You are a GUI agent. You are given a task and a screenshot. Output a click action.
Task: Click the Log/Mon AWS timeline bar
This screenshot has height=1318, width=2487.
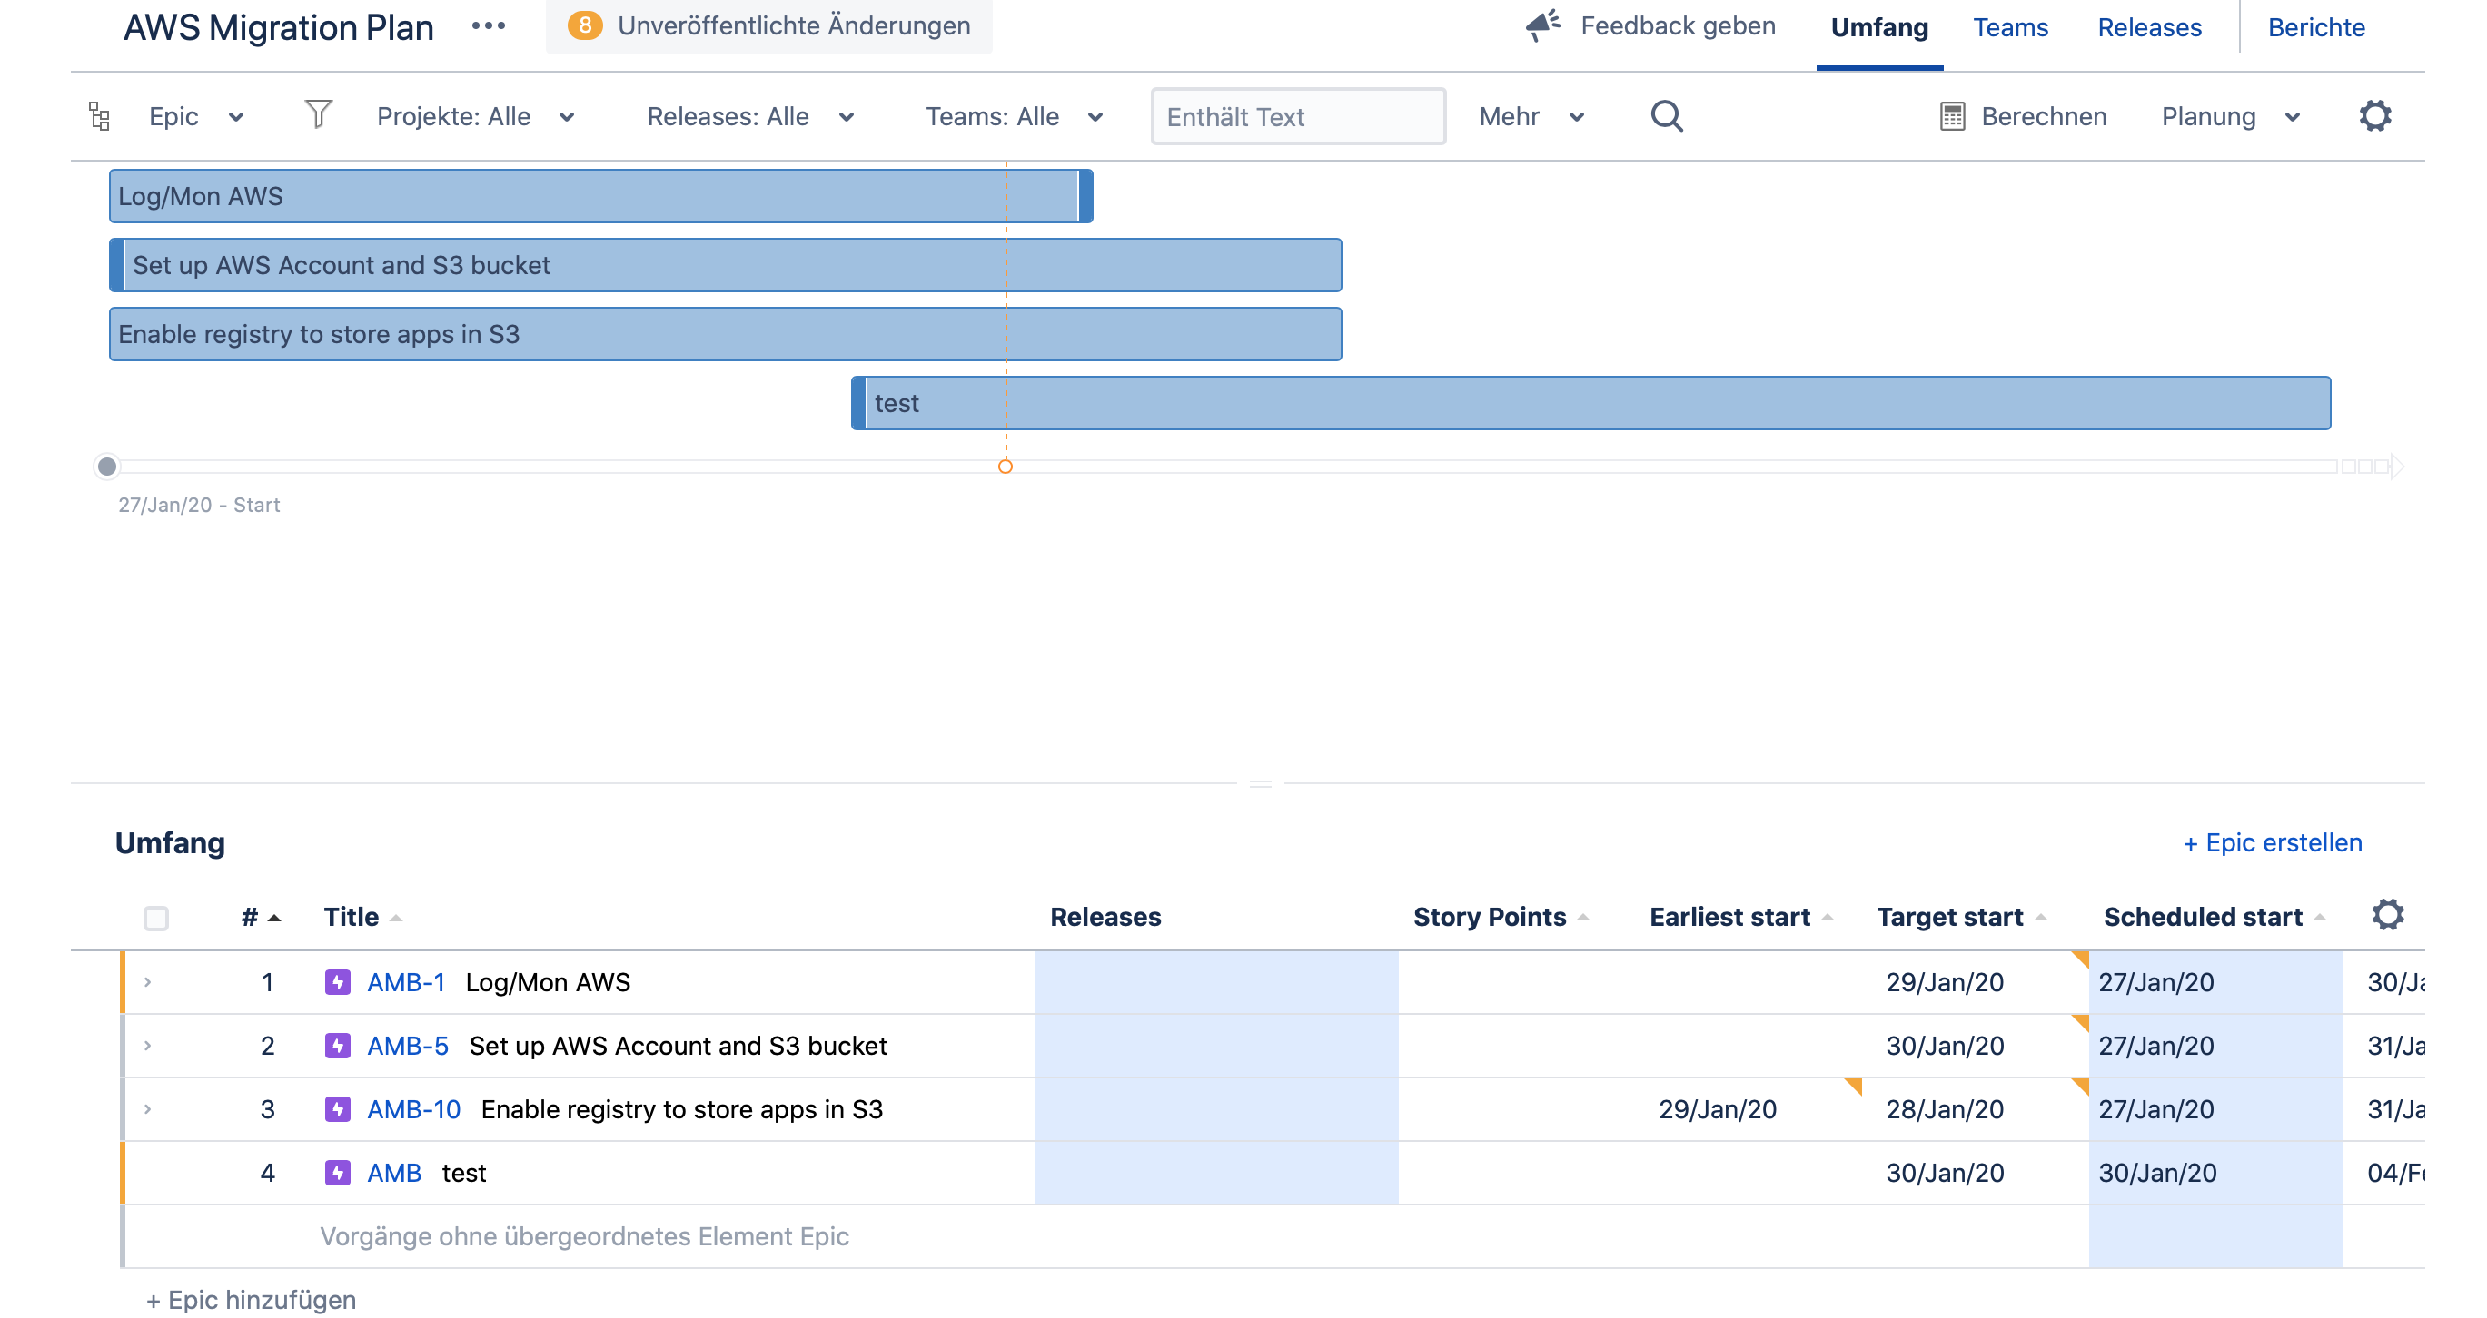pos(600,197)
